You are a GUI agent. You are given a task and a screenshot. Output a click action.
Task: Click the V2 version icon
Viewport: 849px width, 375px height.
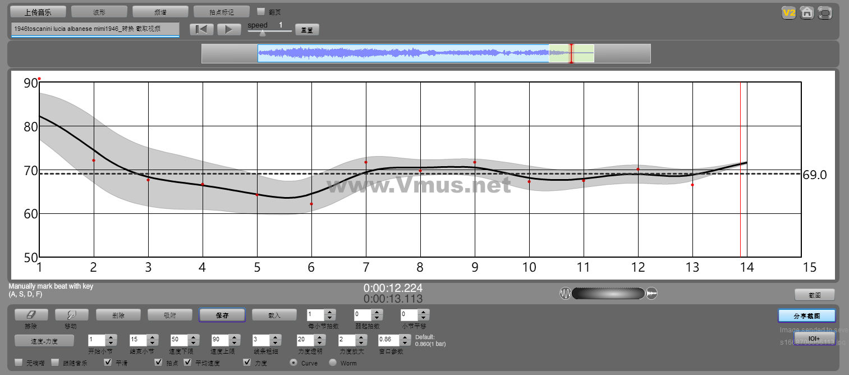(789, 13)
